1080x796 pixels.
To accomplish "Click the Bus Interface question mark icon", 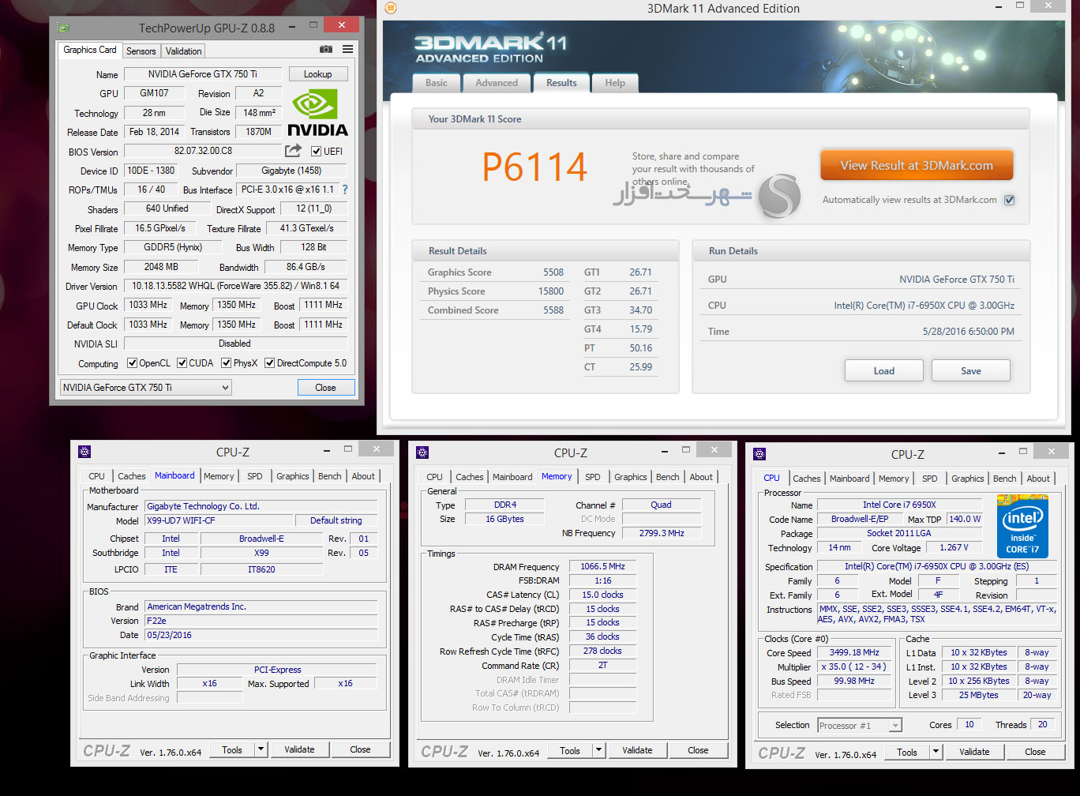I will 344,190.
